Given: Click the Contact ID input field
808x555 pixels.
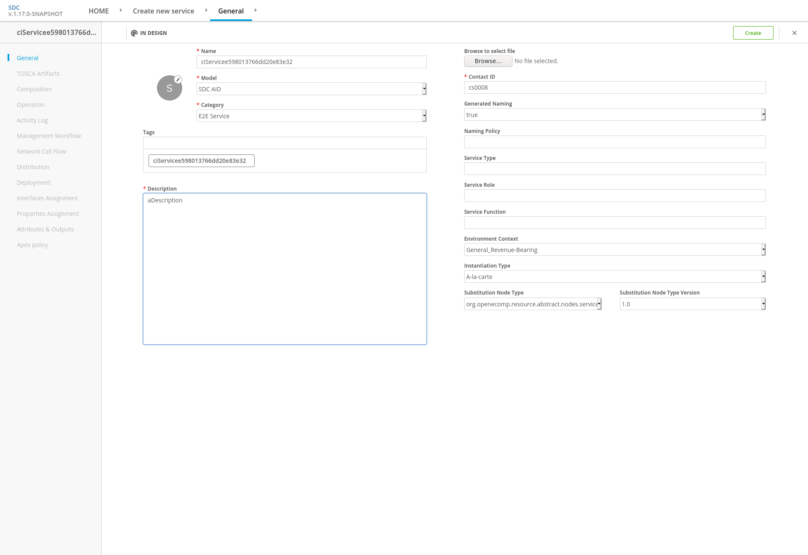Looking at the screenshot, I should coord(615,88).
